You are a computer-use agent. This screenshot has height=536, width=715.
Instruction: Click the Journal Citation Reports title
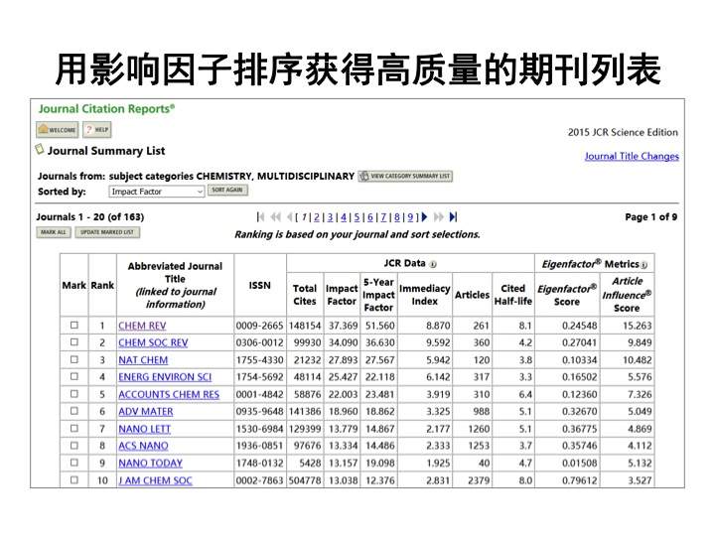tap(106, 109)
